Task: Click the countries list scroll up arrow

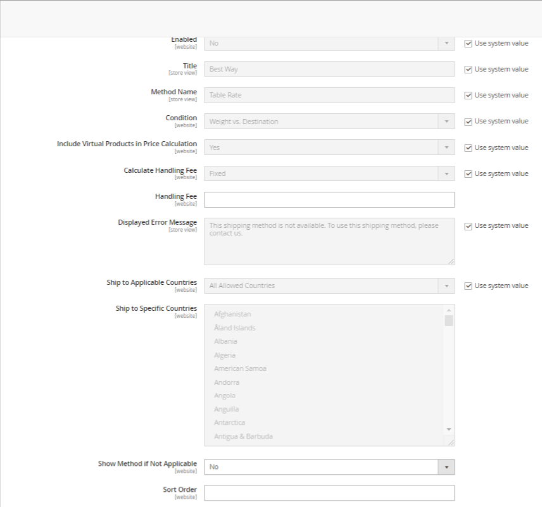Action: point(449,310)
